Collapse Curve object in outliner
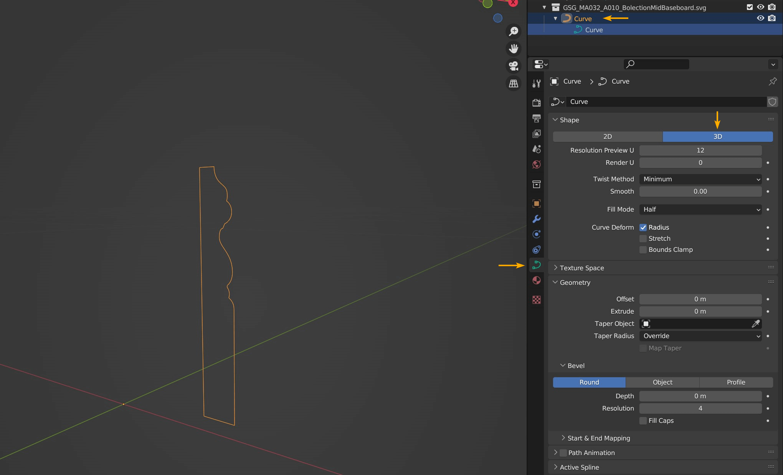Viewport: 783px width, 475px height. (555, 18)
